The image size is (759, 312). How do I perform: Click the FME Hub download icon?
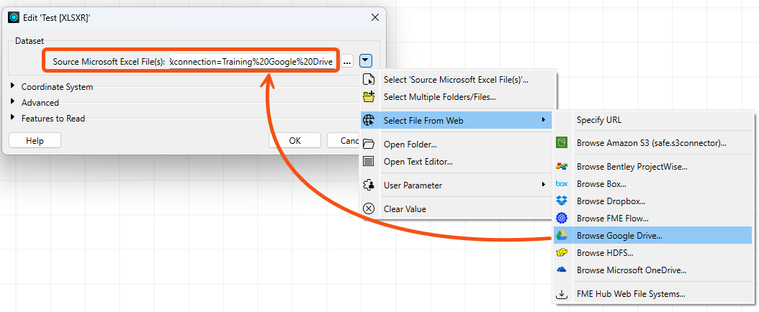pos(562,293)
